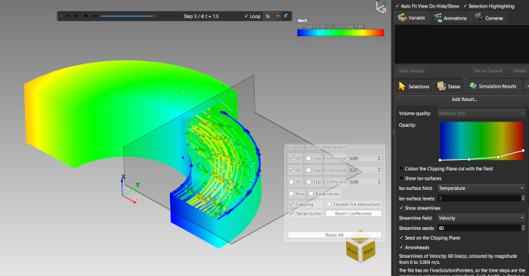Enable the Keep inside checkbox
This screenshot has height=276, width=529.
(x=311, y=194)
